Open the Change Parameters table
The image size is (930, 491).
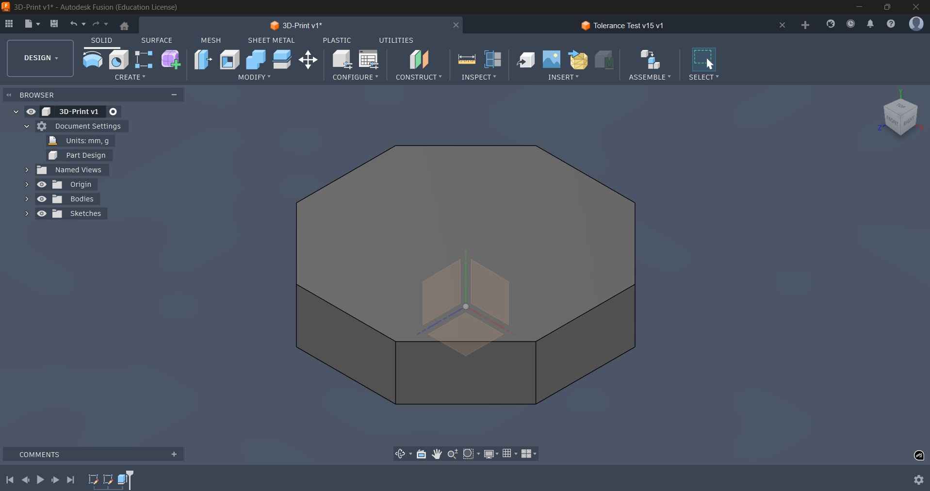369,60
